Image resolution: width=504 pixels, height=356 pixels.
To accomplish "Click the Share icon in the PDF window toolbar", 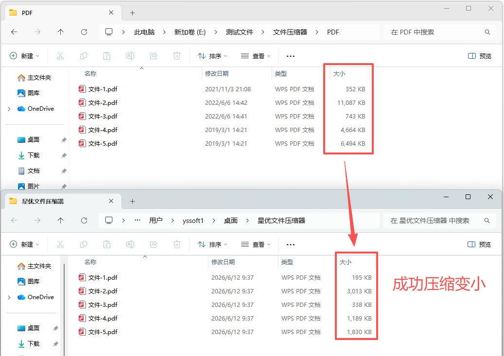I will click(154, 56).
